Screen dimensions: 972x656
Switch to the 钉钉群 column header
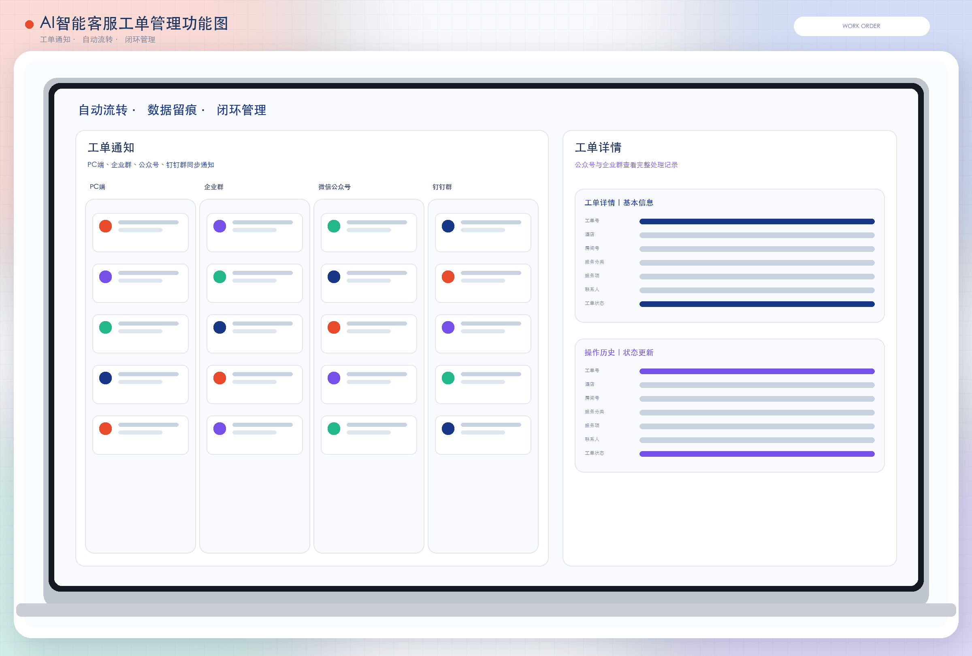click(442, 186)
